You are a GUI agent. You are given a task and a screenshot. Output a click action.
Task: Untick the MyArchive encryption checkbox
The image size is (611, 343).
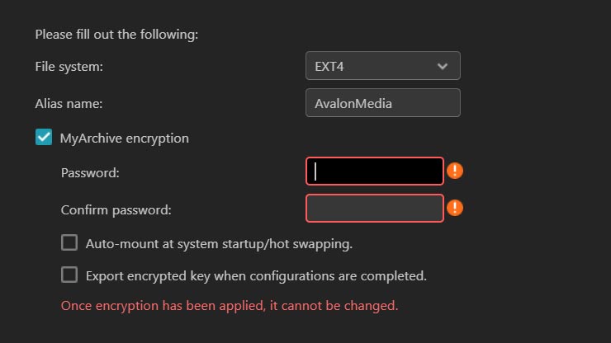tap(44, 138)
